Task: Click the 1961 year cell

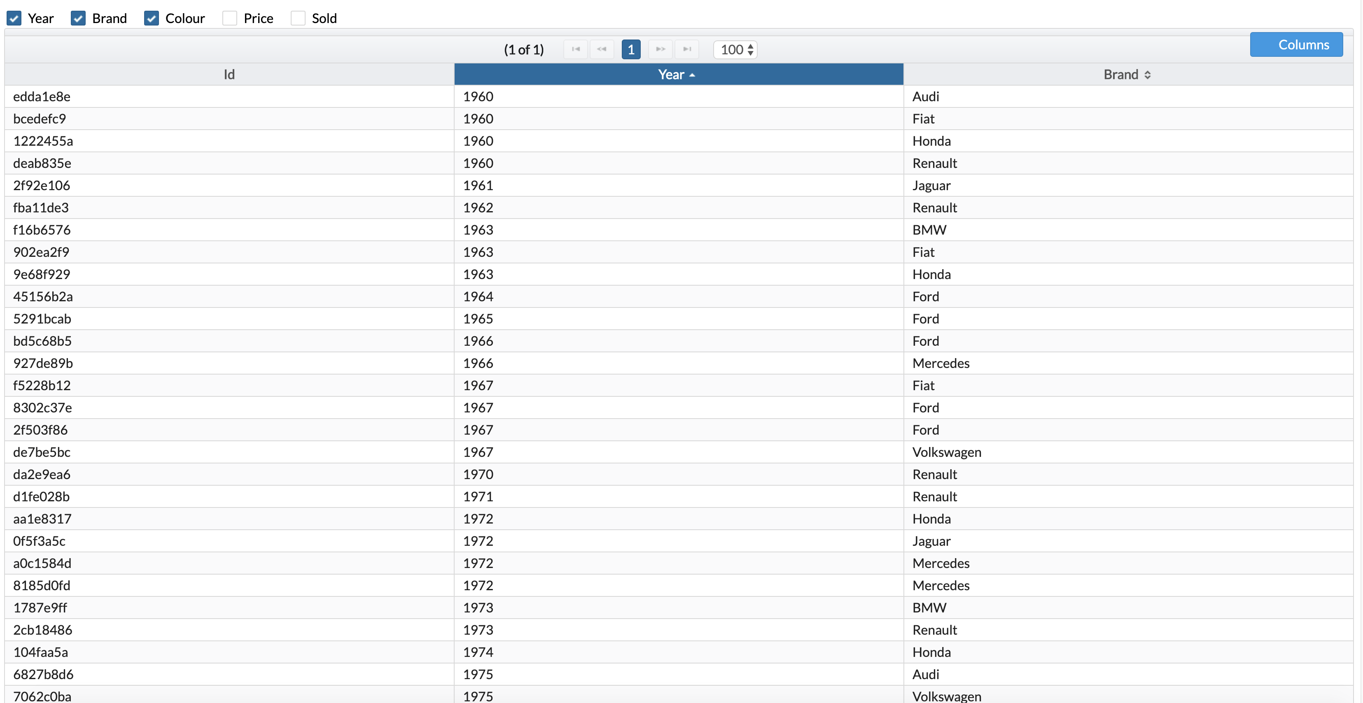Action: pos(679,186)
